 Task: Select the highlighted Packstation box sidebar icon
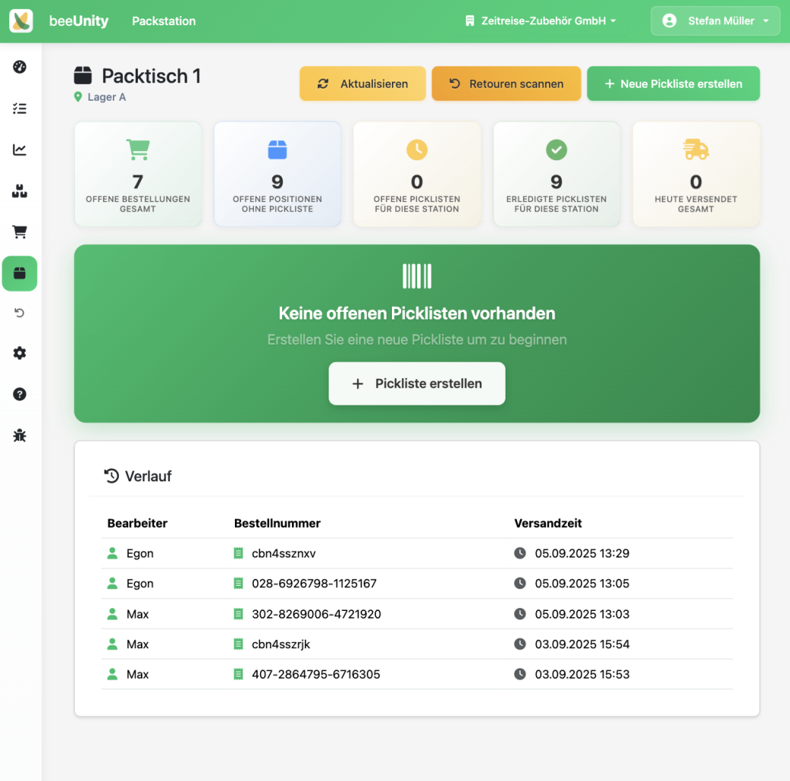(20, 273)
